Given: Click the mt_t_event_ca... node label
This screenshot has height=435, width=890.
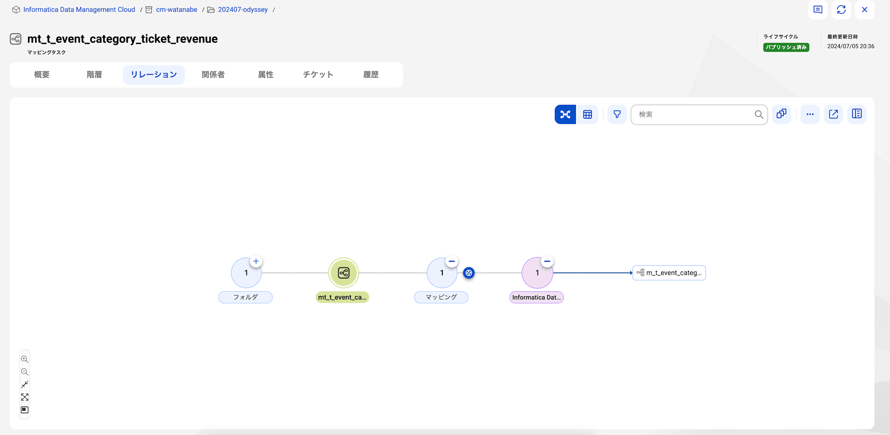Looking at the screenshot, I should pos(342,297).
